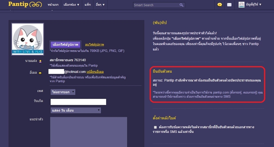Select the สถานะ: Pantip status text
The height and width of the screenshot is (147, 274).
pyautogui.click(x=207, y=82)
